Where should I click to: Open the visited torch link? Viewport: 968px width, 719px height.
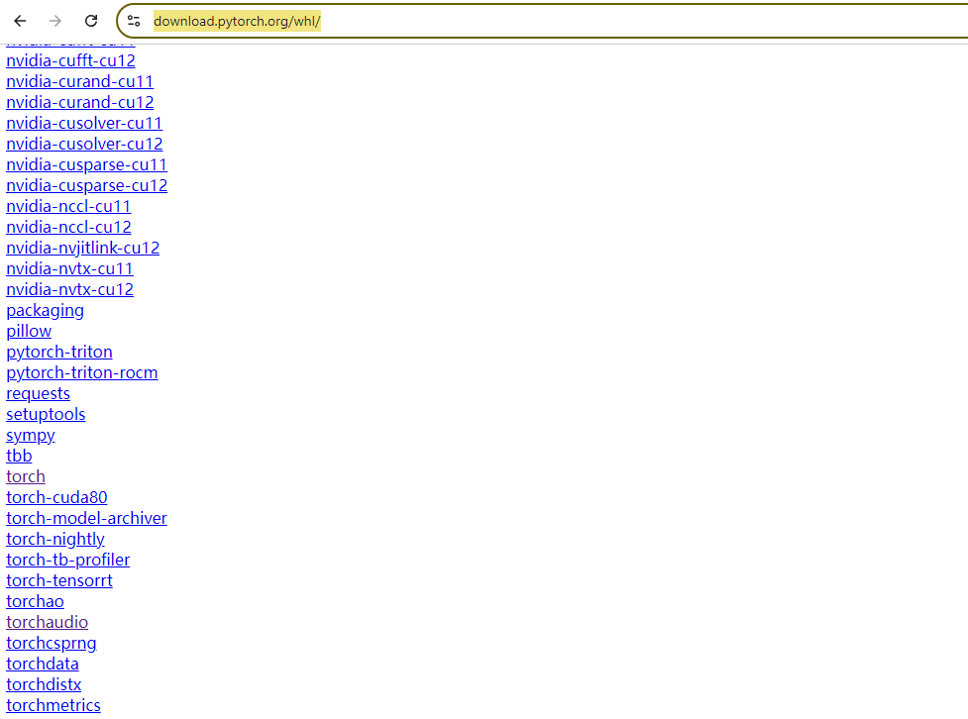[x=26, y=476]
